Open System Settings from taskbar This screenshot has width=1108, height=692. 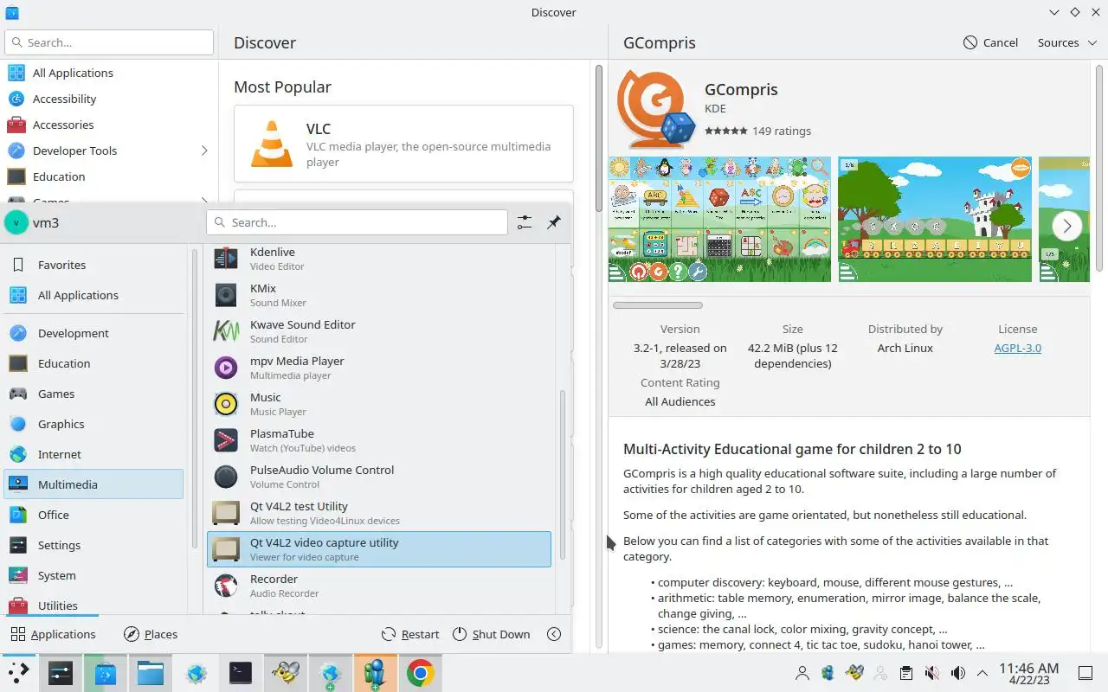pos(61,673)
